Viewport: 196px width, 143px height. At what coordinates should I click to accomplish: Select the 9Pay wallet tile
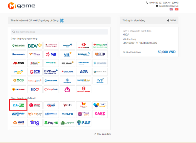point(84,122)
